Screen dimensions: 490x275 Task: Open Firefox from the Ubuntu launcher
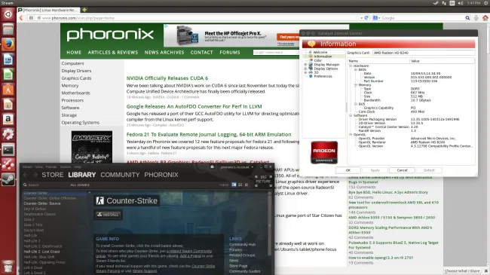coord(8,44)
